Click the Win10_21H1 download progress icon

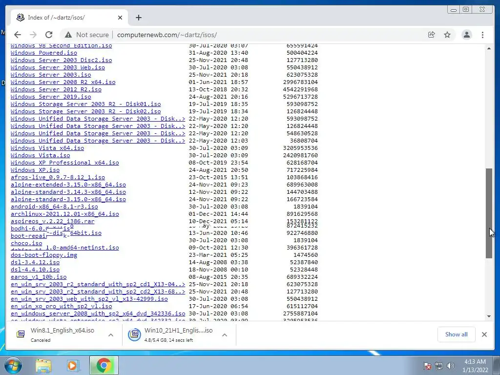135,334
